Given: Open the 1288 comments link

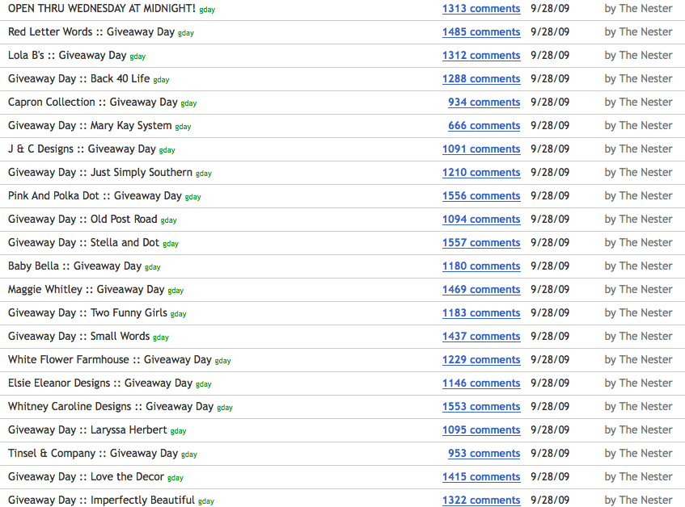Looking at the screenshot, I should pyautogui.click(x=481, y=79).
